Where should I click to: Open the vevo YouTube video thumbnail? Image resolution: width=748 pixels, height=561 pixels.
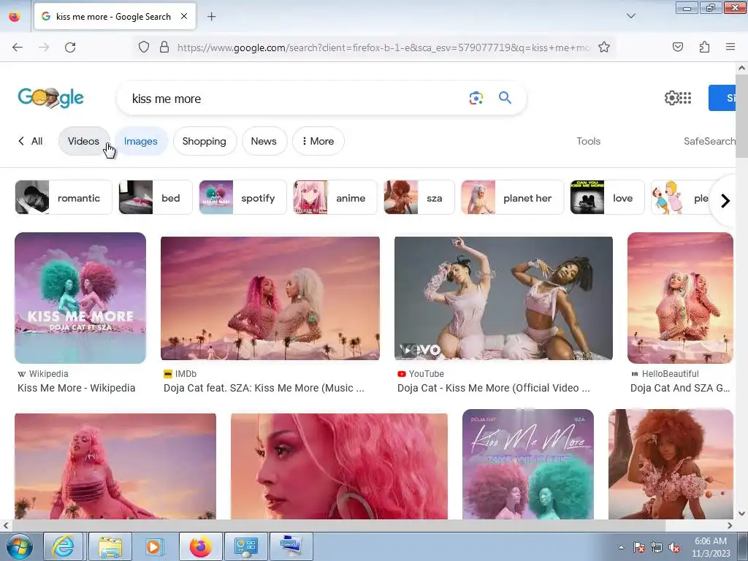coord(503,298)
